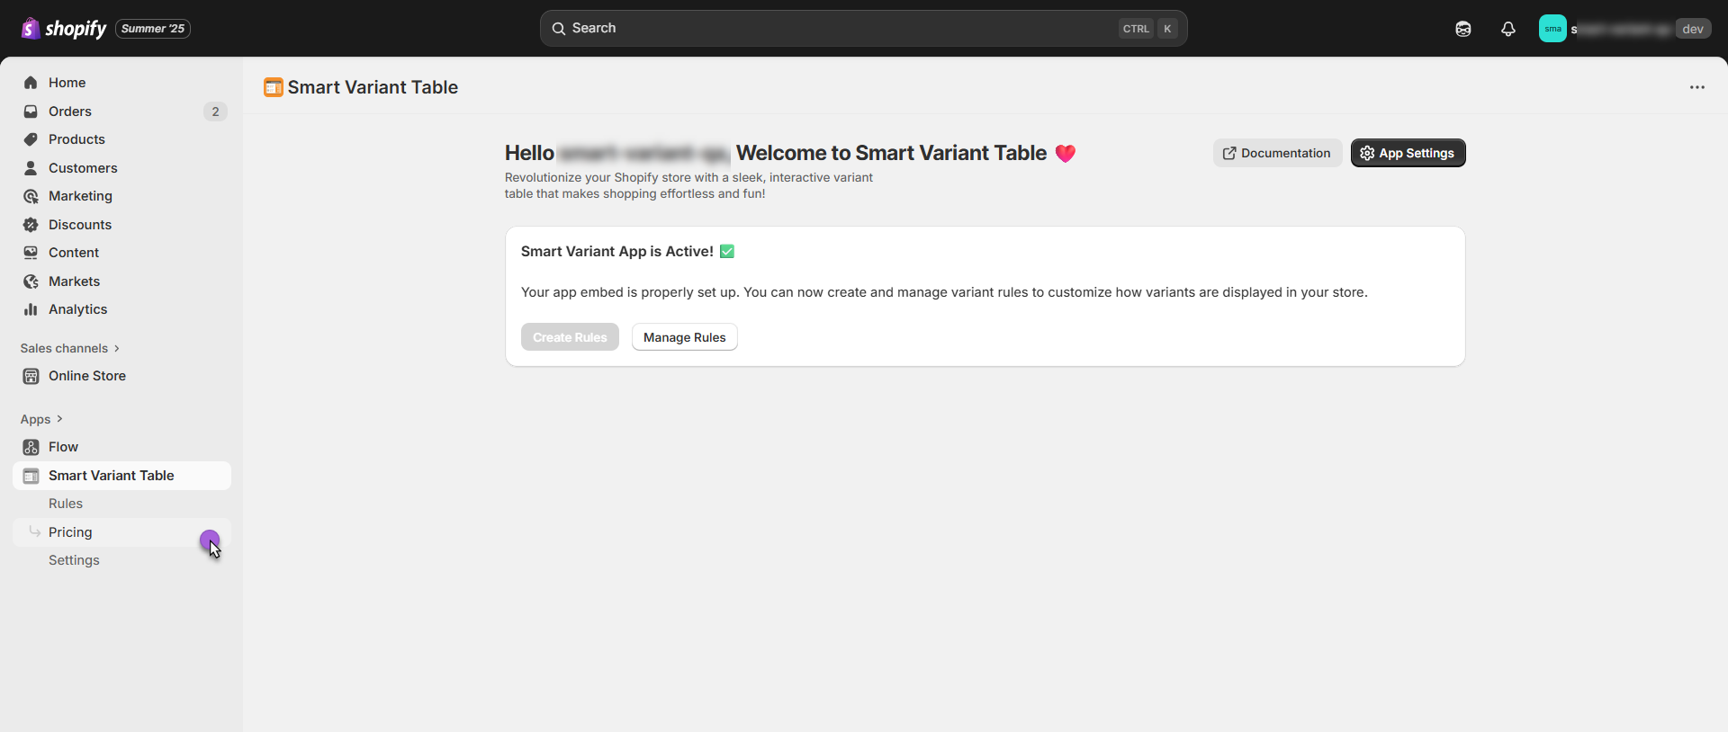Click the gear icon in App Settings
The height and width of the screenshot is (732, 1728).
coord(1367,153)
